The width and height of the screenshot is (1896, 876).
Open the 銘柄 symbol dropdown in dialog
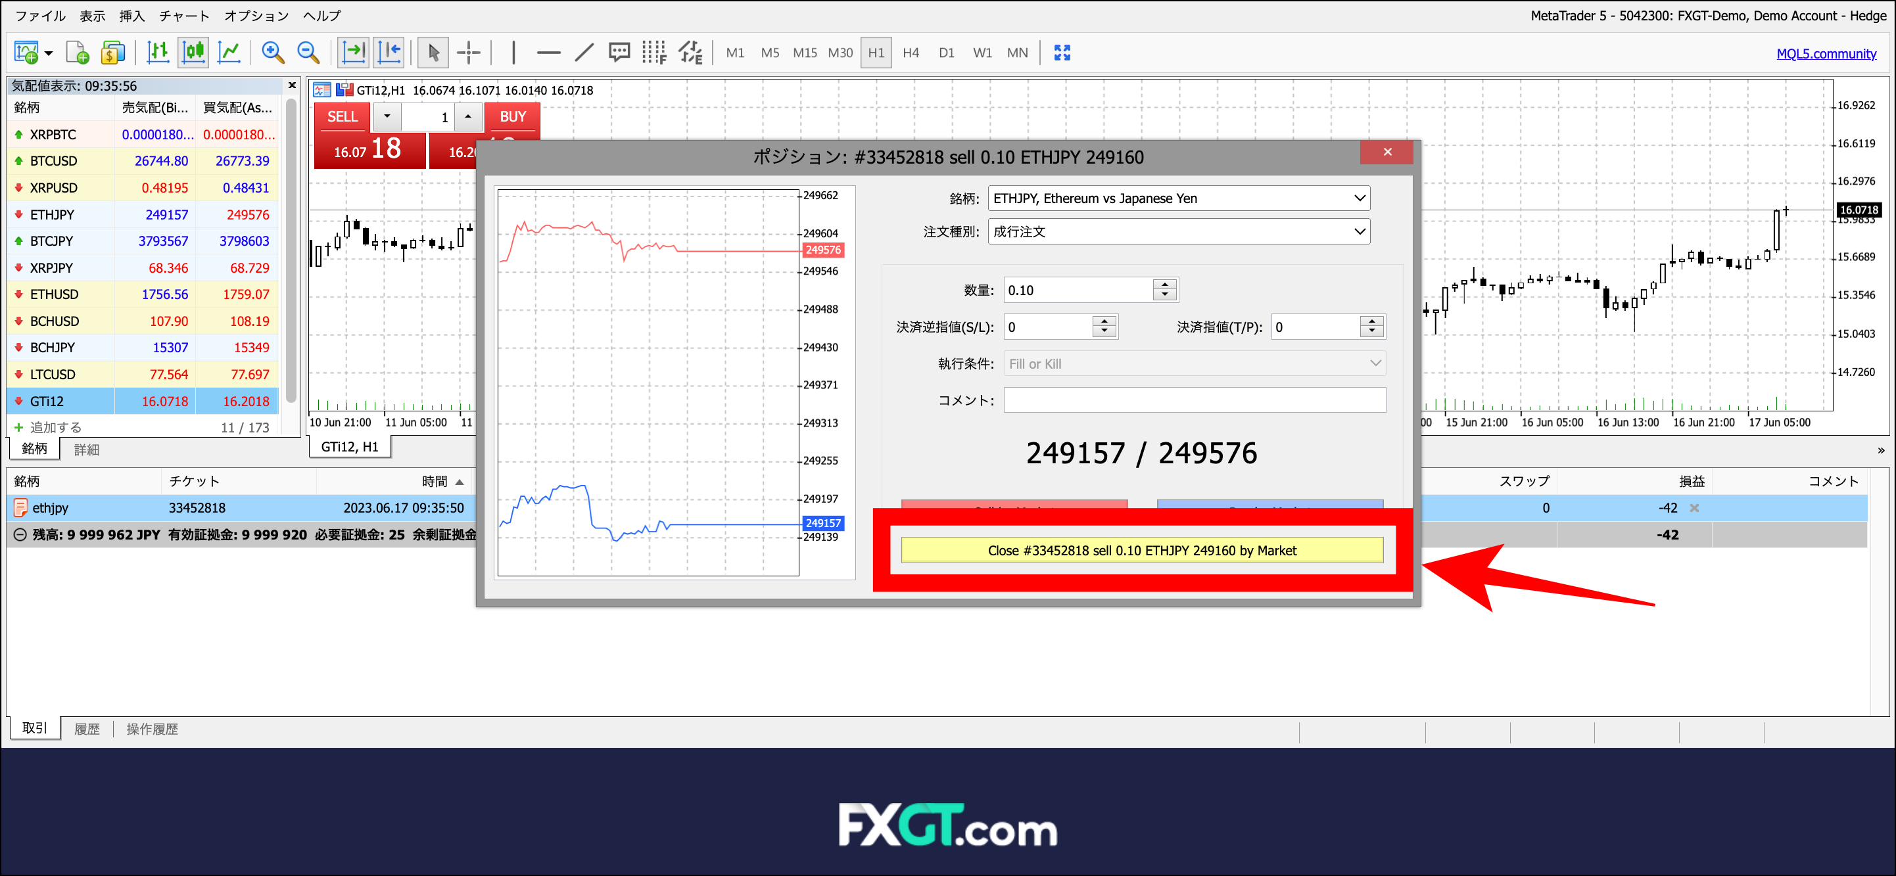tap(1178, 198)
